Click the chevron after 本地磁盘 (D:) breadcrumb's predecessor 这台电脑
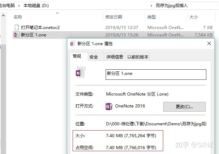The image size is (219, 154). click(x=19, y=6)
